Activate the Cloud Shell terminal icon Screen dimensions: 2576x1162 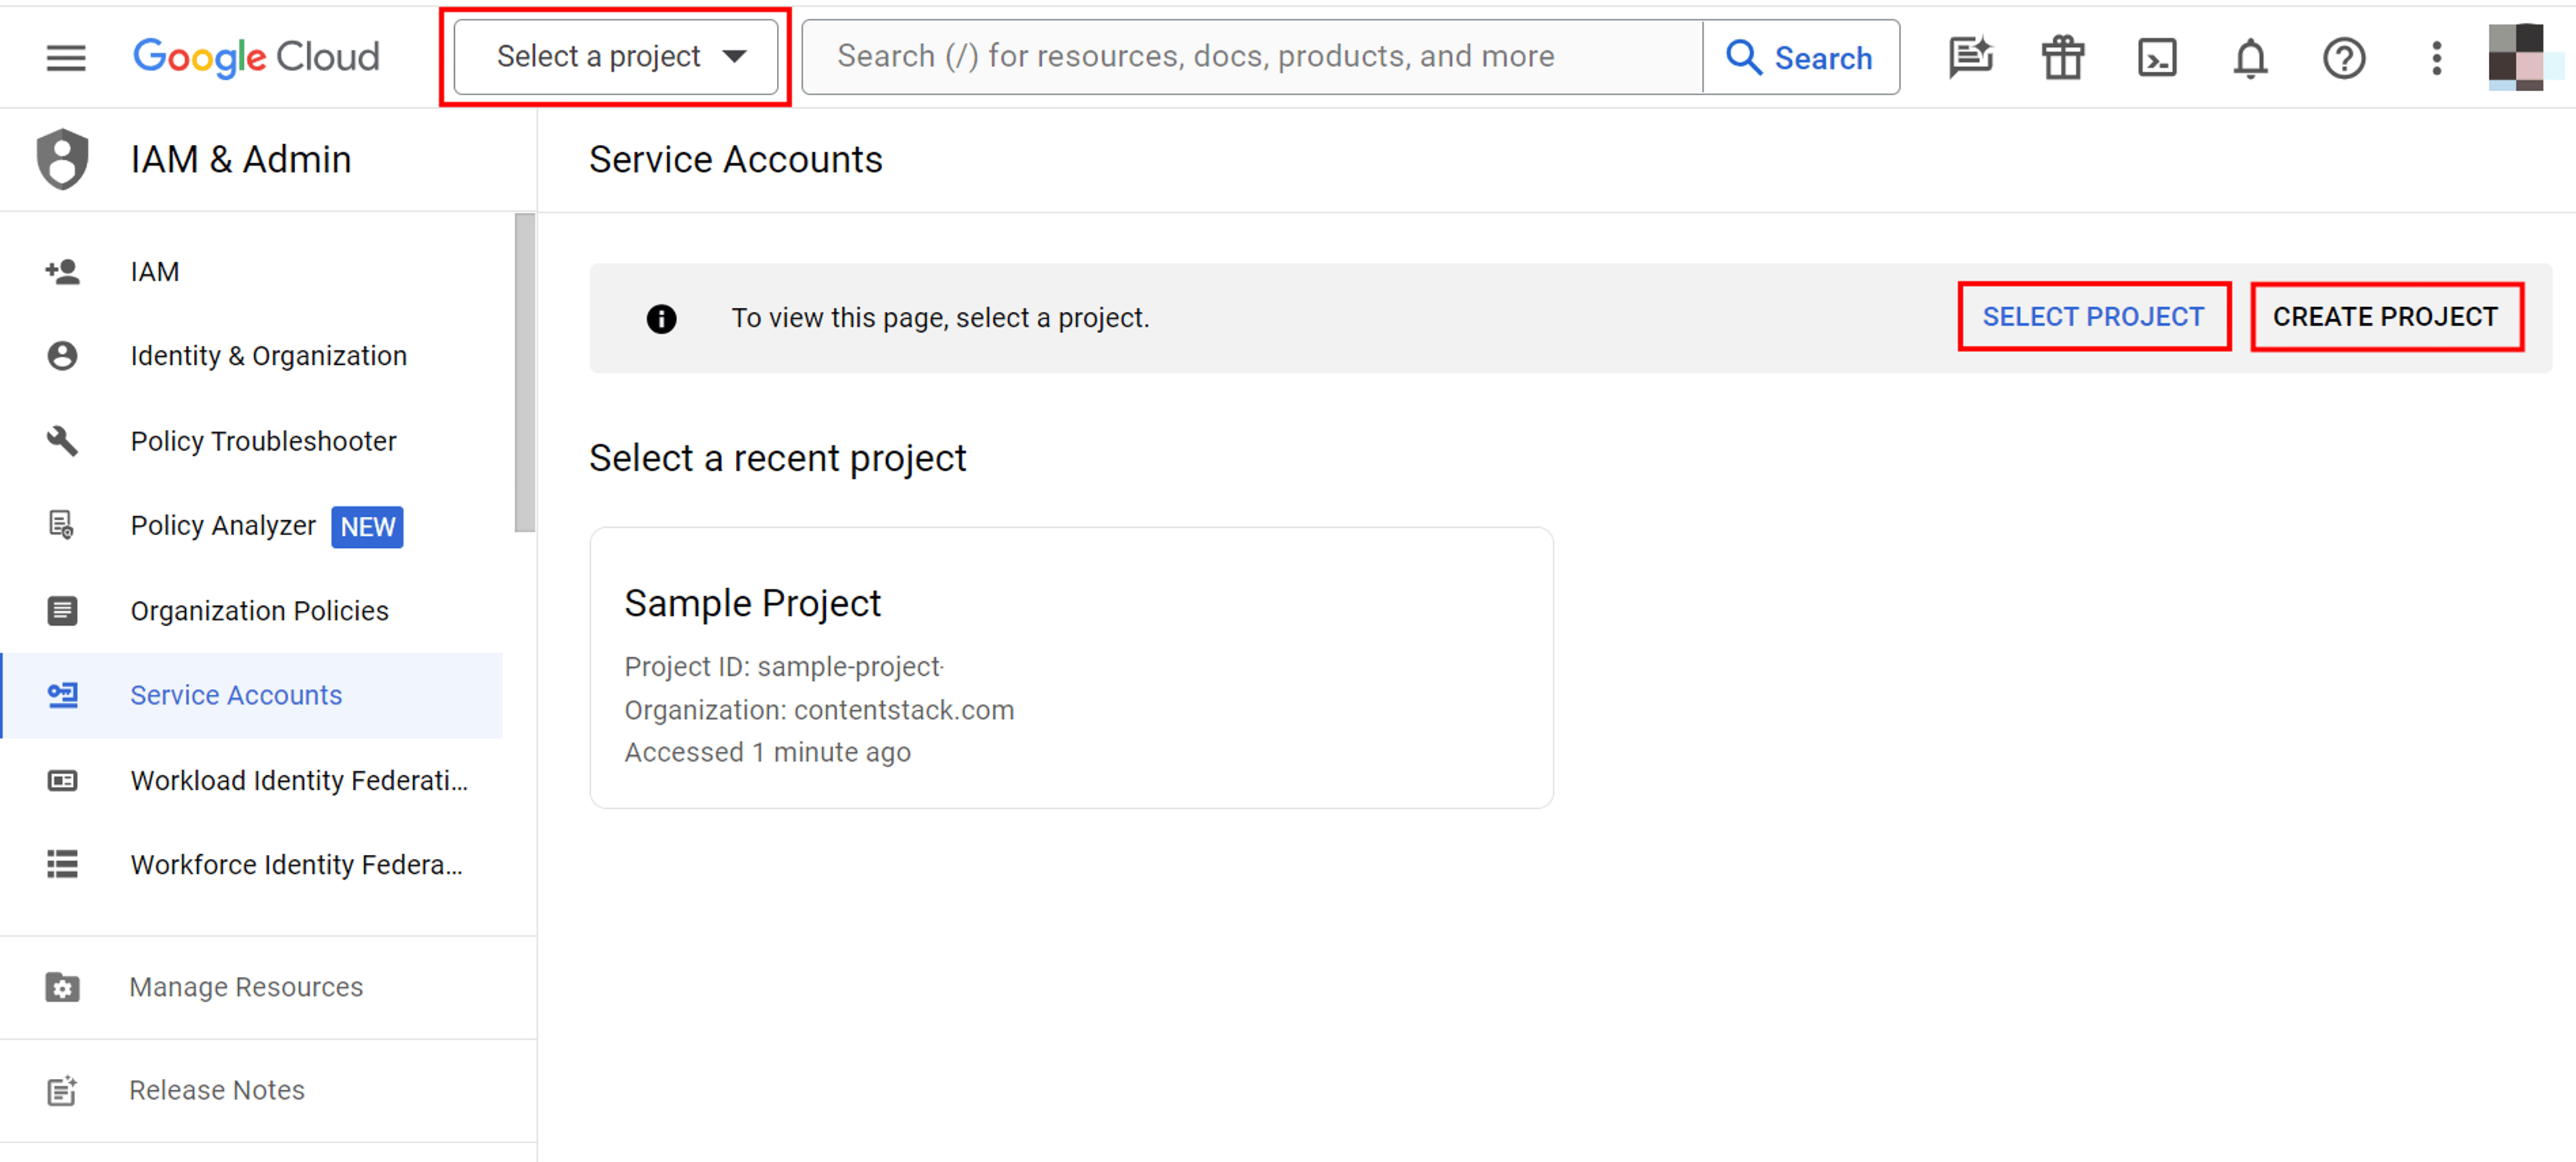pyautogui.click(x=2157, y=58)
